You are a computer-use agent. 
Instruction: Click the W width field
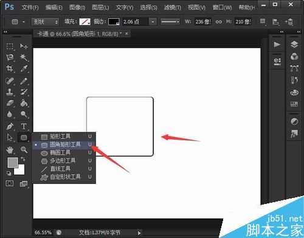tap(203, 22)
